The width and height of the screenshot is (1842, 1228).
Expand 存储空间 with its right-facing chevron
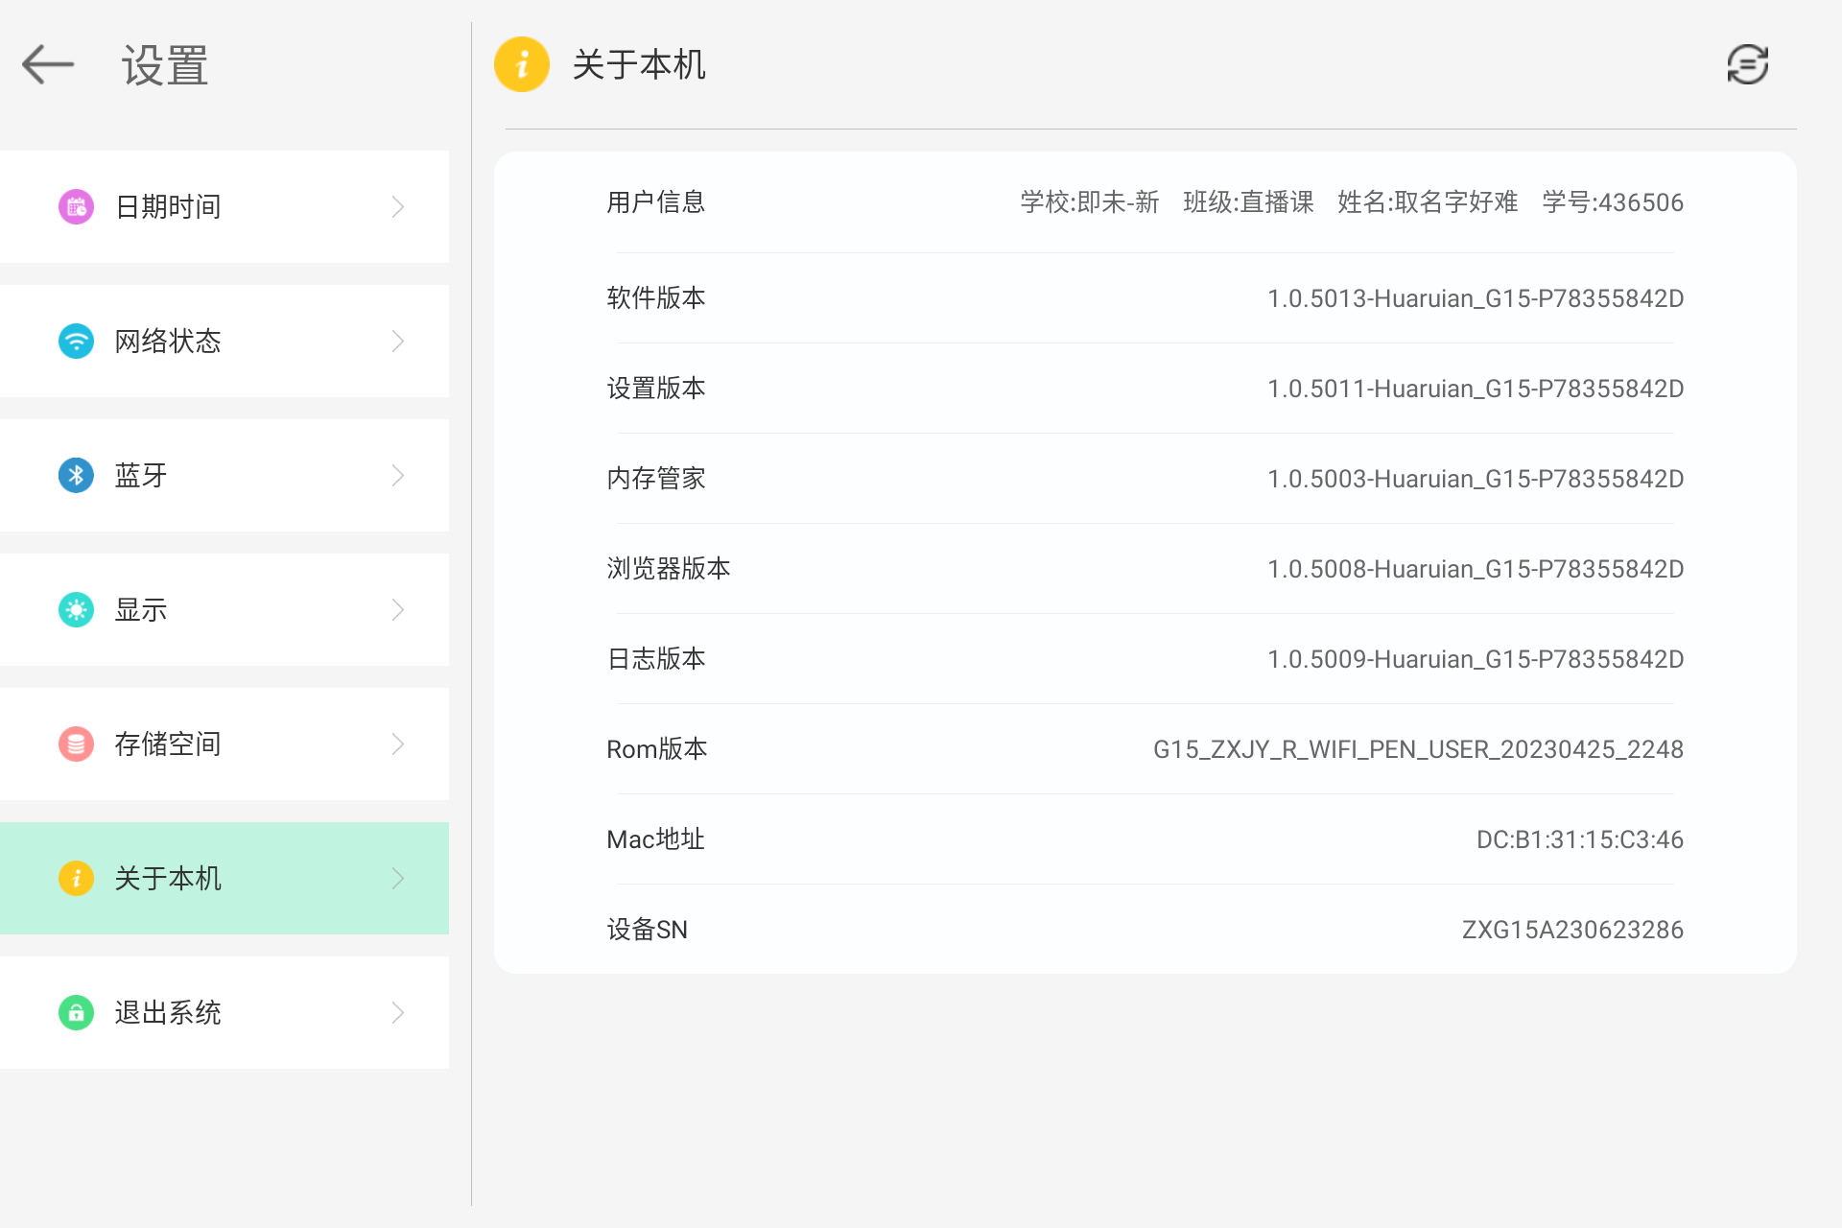coord(397,744)
